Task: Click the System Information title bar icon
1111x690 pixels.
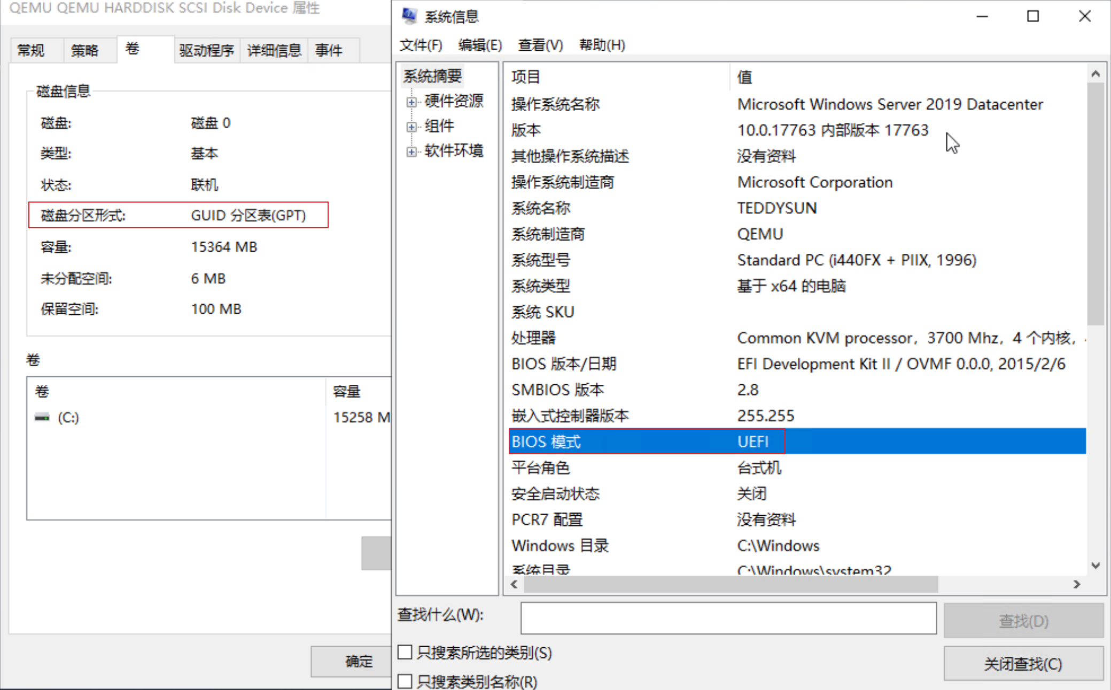Action: [x=409, y=16]
